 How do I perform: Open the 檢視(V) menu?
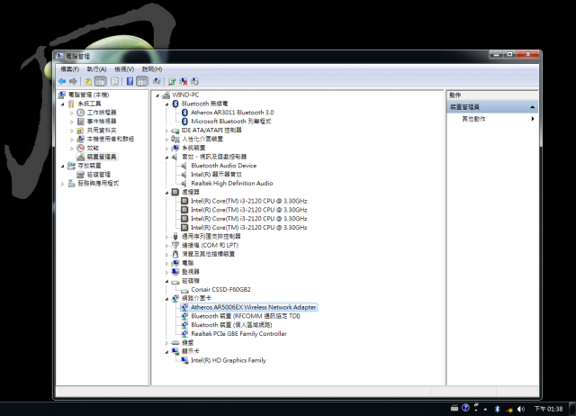pyautogui.click(x=124, y=69)
